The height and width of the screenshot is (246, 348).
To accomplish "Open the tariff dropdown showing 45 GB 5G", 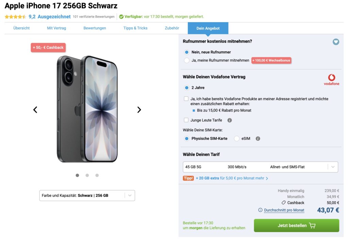I will [260, 167].
